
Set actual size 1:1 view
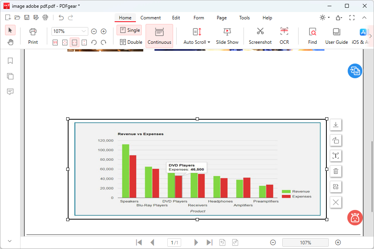[55, 43]
